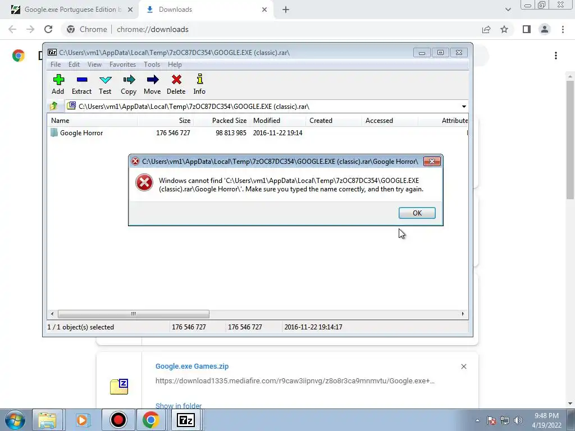Viewport: 575px width, 431px height.
Task: Open the Tools menu
Action: point(152,65)
